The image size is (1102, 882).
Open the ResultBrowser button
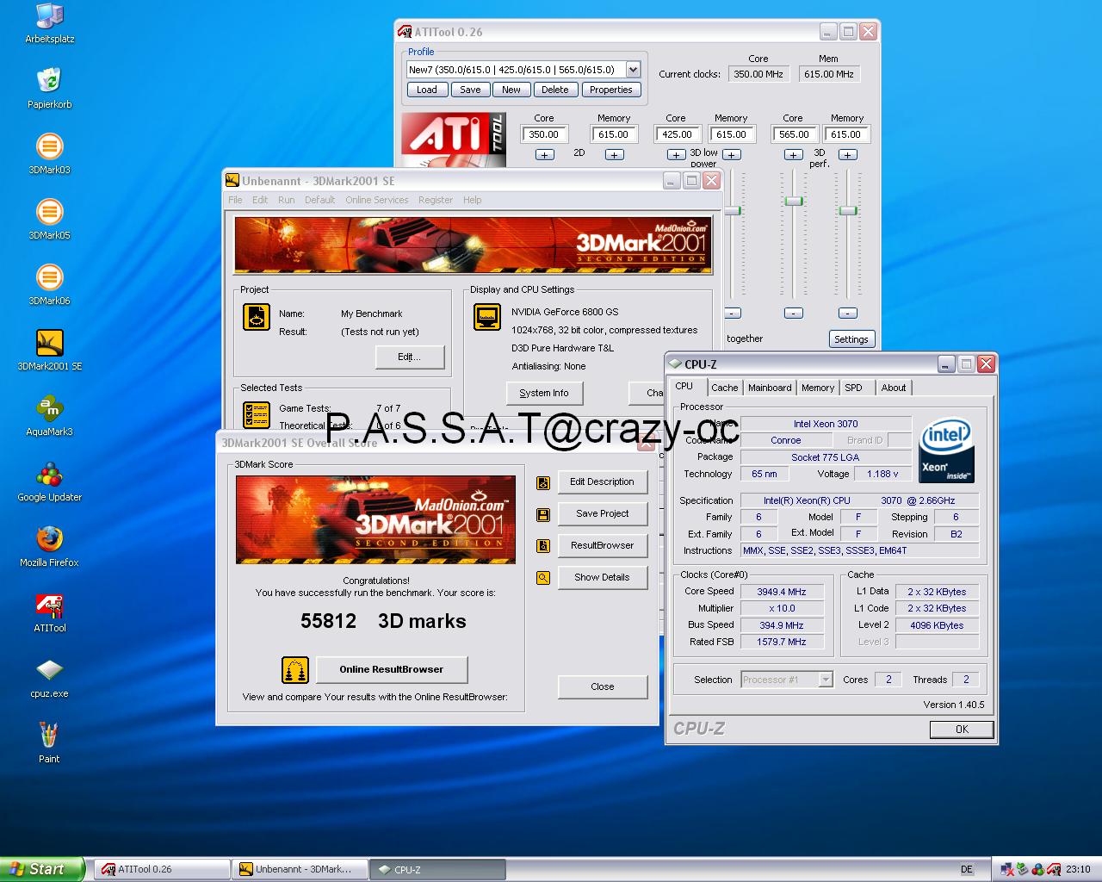tap(602, 546)
